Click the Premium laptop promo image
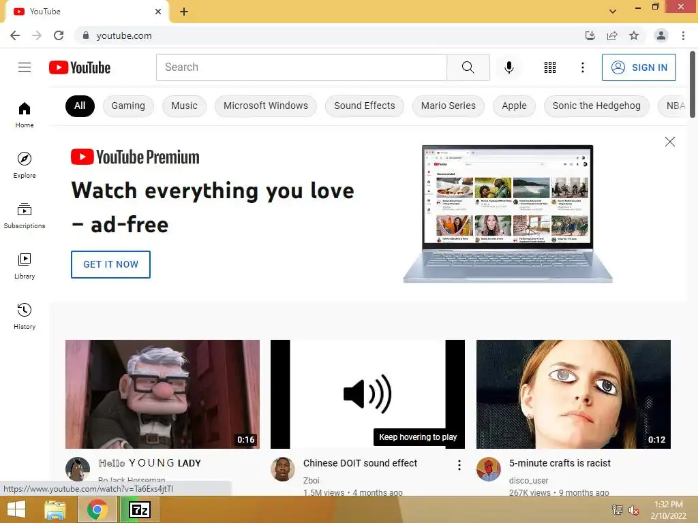This screenshot has height=523, width=698. pyautogui.click(x=507, y=213)
